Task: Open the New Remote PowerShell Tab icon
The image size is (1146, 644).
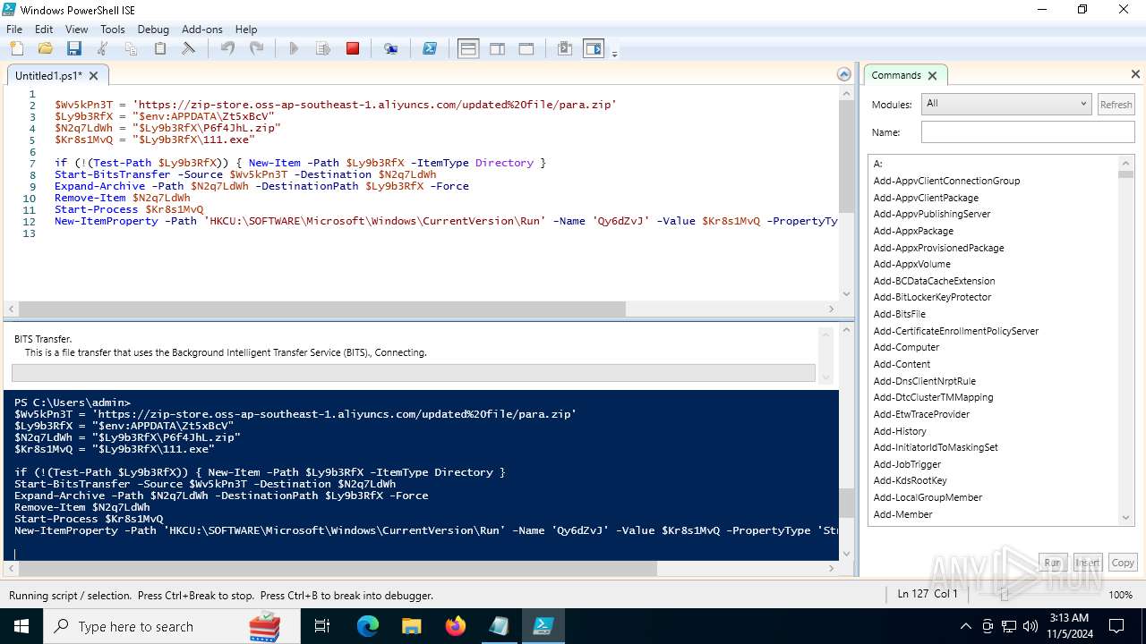Action: [x=391, y=48]
